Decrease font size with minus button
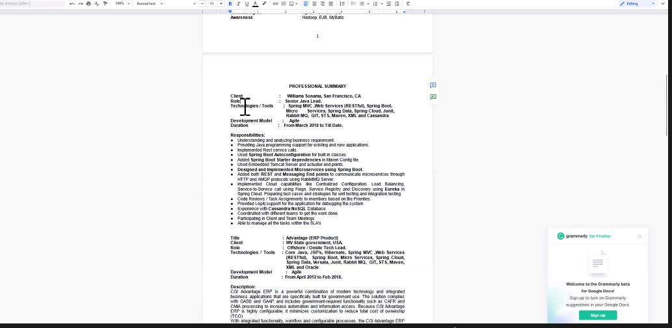Image resolution: width=672 pixels, height=328 pixels. pyautogui.click(x=202, y=3)
